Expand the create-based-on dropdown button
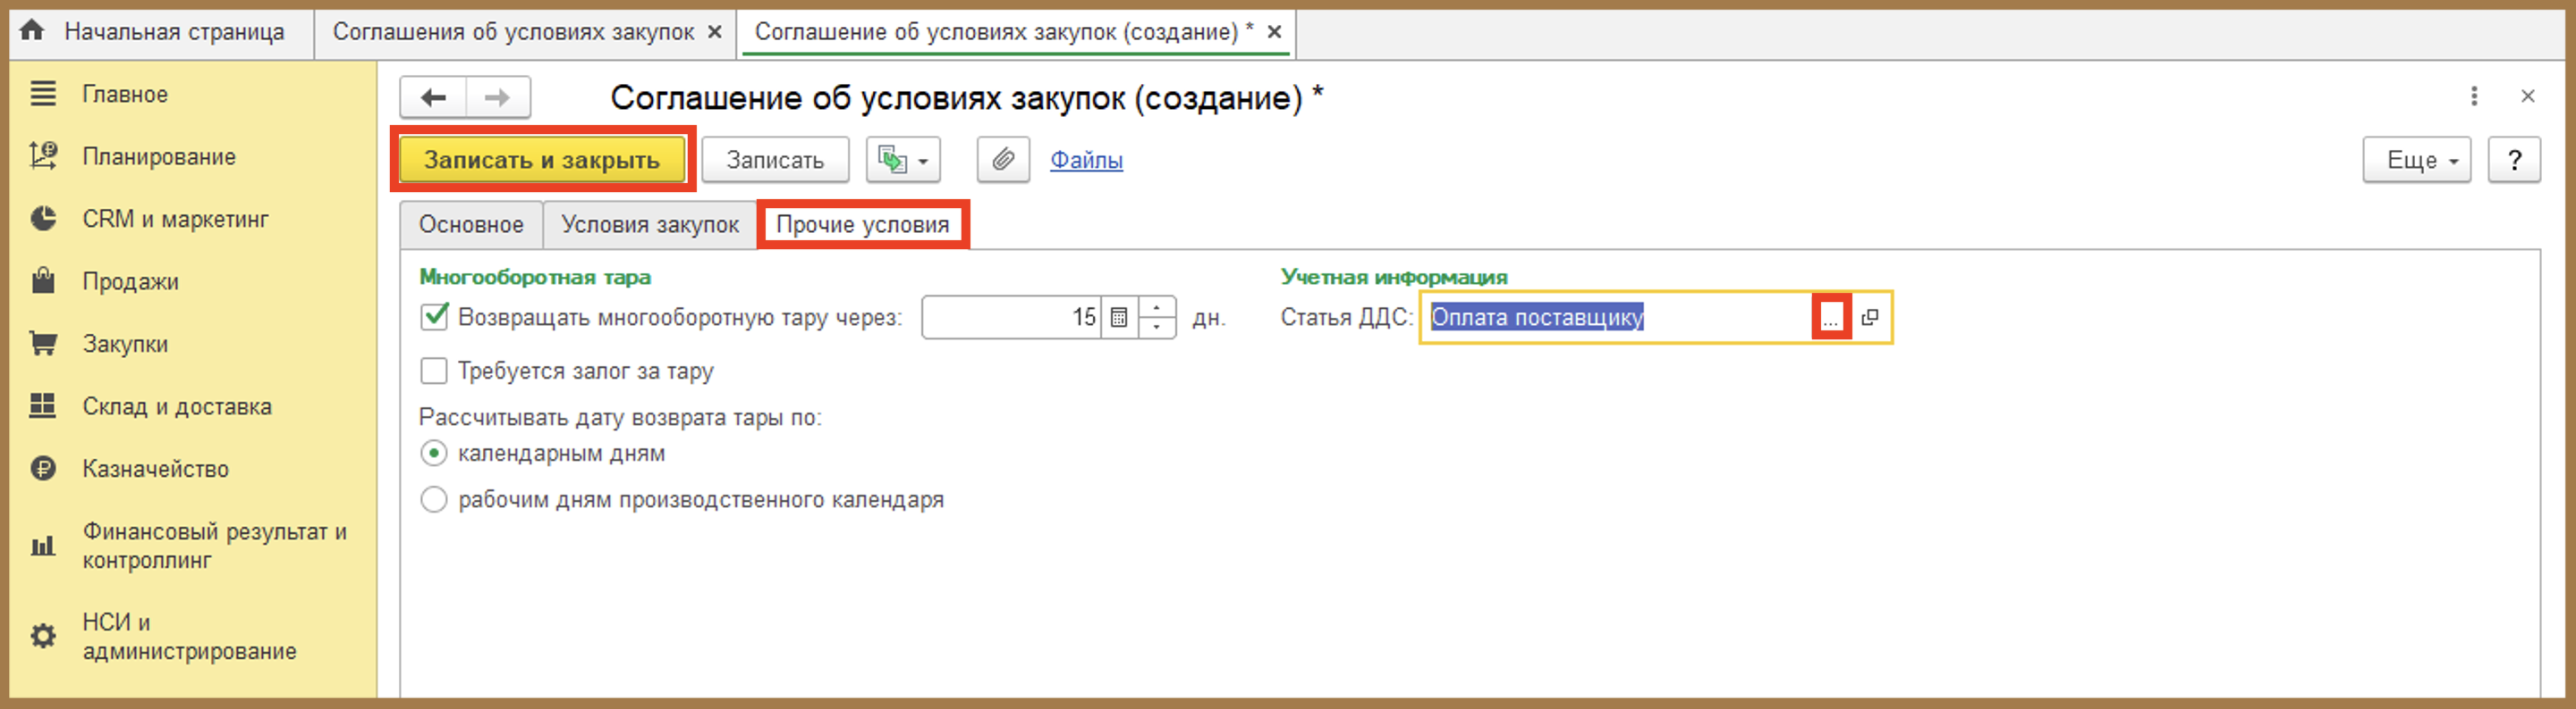Image resolution: width=2576 pixels, height=709 pixels. (903, 160)
